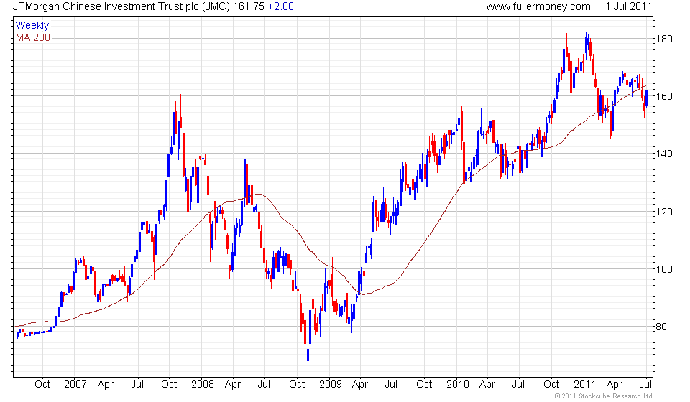The image size is (690, 402).
Task: Select the Weekly interval label
Action: click(32, 25)
